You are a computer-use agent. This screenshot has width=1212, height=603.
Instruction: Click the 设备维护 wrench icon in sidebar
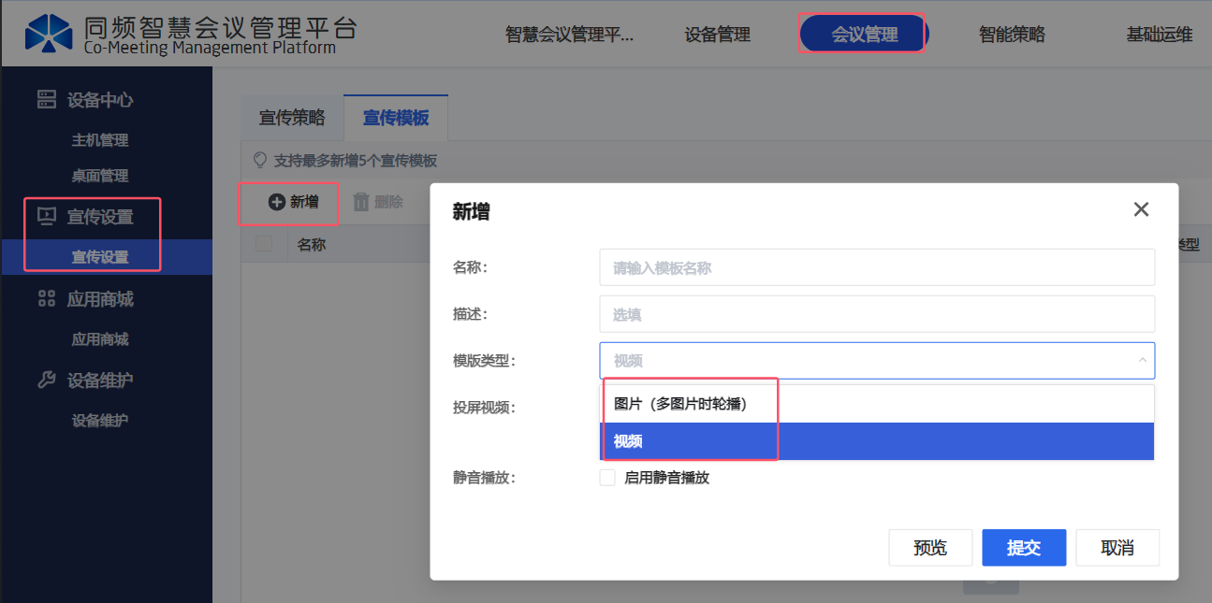[x=46, y=380]
